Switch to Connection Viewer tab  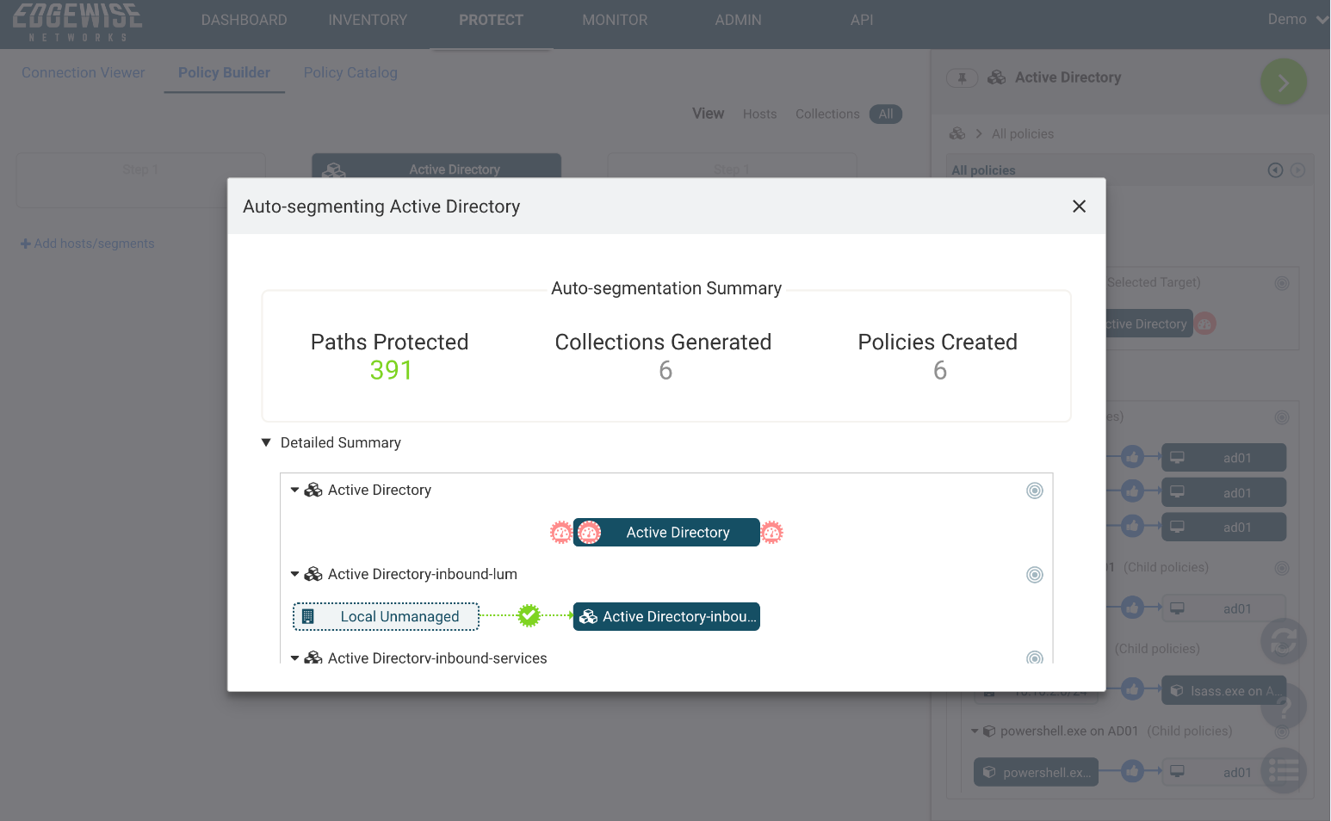pyautogui.click(x=83, y=72)
